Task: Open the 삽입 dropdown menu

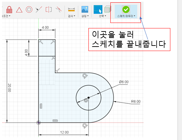Action: pos(85,16)
